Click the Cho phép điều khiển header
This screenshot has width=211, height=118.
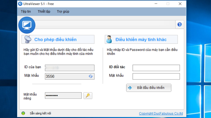58,39
